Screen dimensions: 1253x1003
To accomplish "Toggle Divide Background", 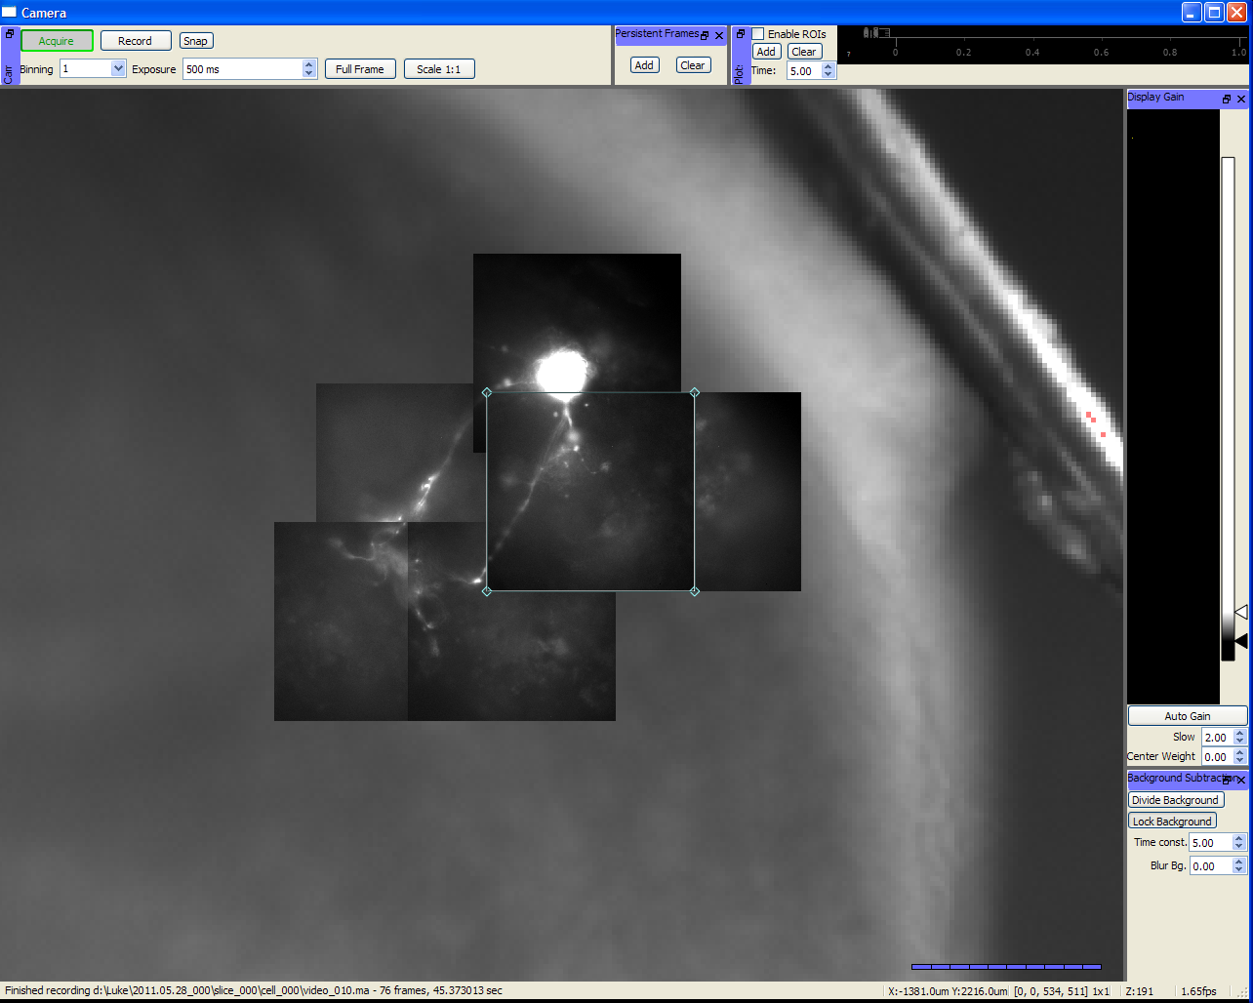I will click(1175, 800).
